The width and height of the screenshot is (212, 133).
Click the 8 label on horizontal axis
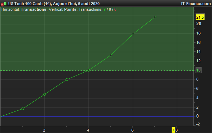tap(177, 130)
